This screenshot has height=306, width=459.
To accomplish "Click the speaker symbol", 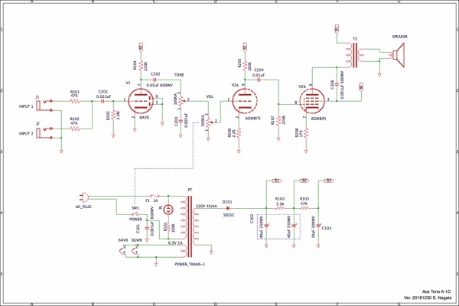I will [399, 55].
